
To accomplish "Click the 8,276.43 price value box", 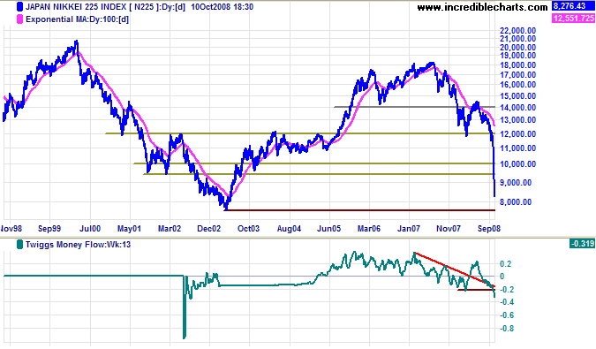I will (573, 6).
